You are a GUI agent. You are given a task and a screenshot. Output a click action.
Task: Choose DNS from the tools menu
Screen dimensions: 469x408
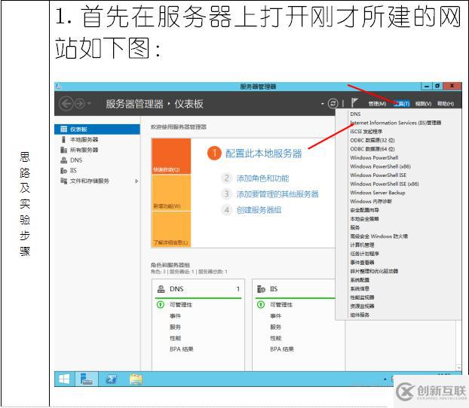355,114
